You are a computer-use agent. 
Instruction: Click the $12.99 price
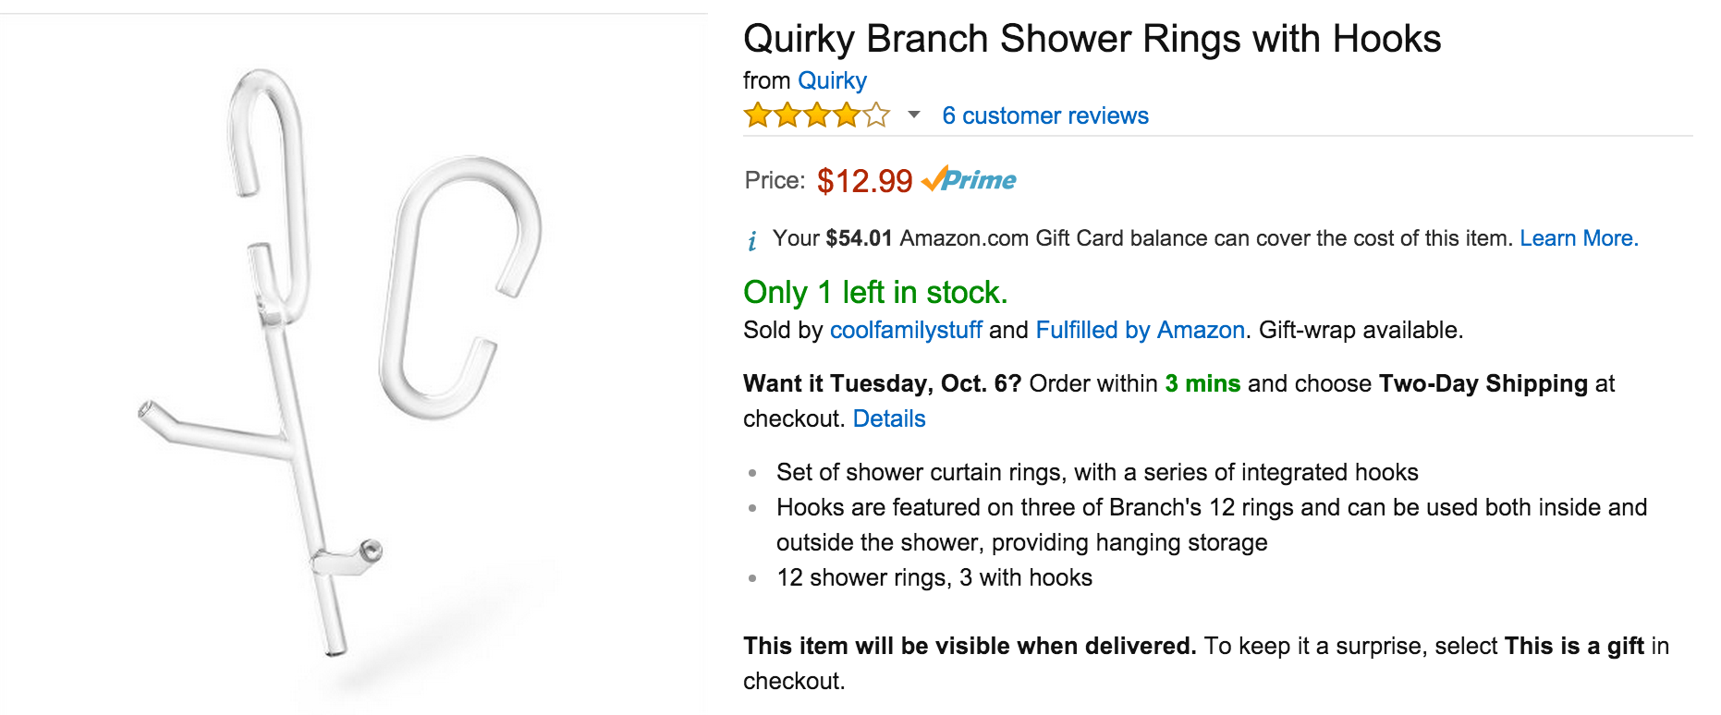(864, 181)
